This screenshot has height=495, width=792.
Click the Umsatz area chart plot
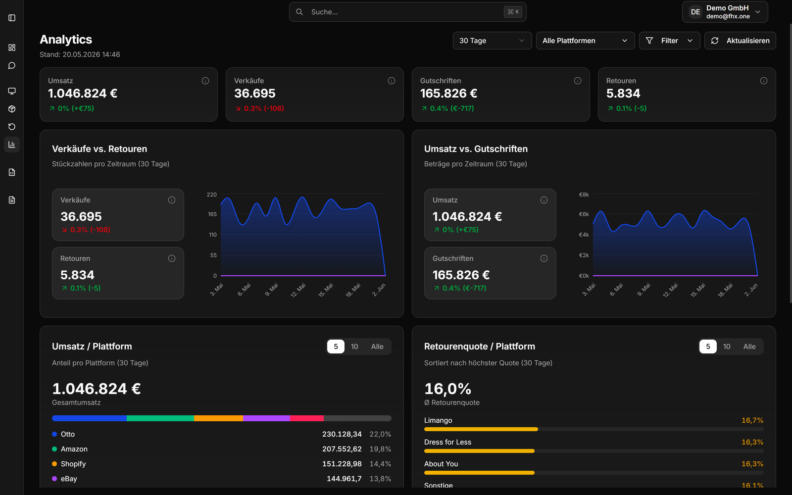[675, 235]
